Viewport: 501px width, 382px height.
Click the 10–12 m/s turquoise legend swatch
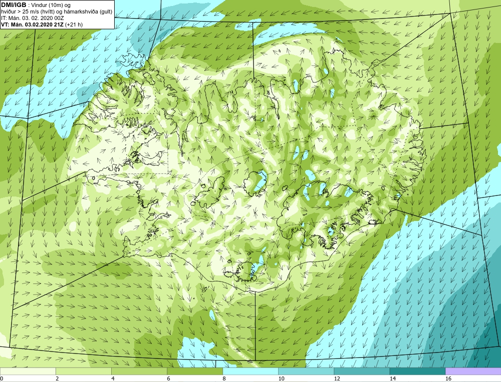306,371
